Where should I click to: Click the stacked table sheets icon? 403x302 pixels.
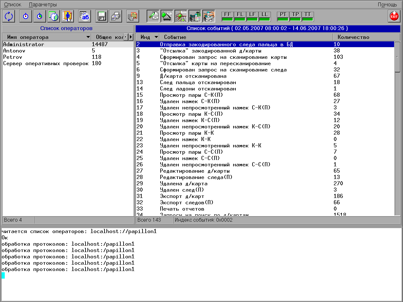pos(133,16)
